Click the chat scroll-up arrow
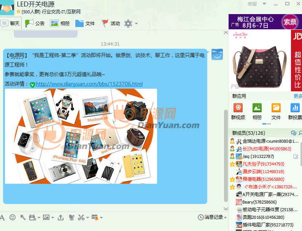The height and width of the screenshot is (231, 302). (226, 33)
